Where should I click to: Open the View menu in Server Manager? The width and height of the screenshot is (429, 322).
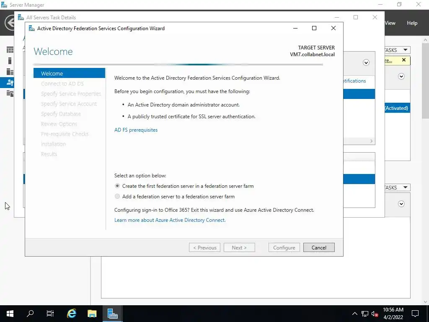coord(390,23)
